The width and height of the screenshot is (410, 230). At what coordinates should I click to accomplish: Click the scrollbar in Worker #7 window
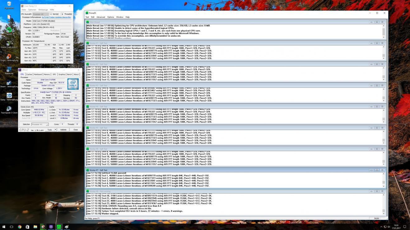pyautogui.click(x=384, y=180)
